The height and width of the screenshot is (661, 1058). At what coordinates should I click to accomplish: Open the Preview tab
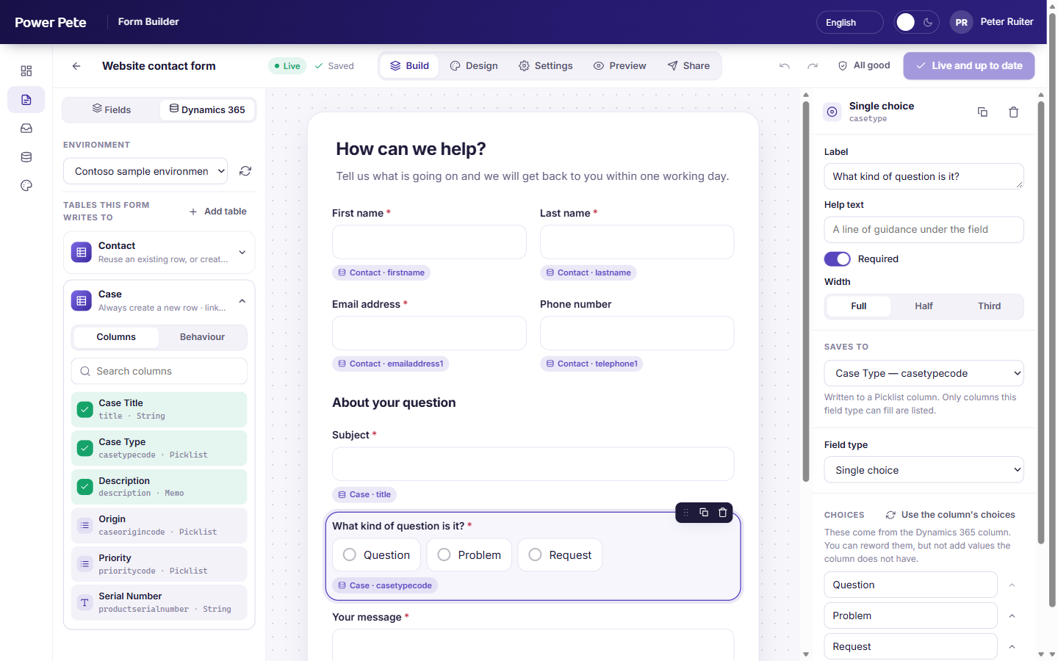(x=620, y=66)
